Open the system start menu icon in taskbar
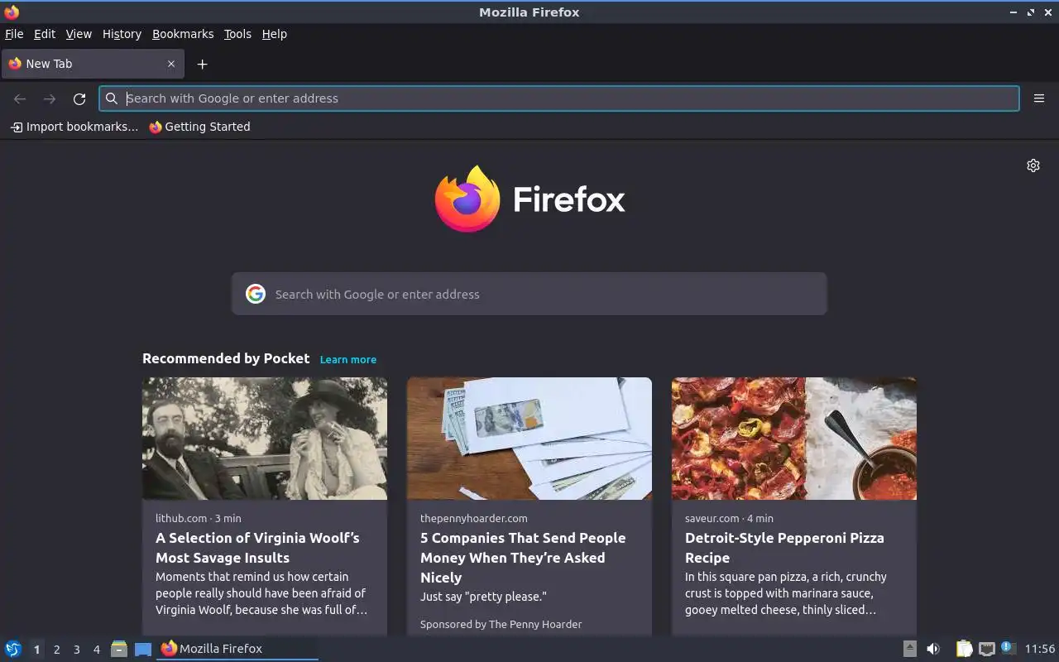The image size is (1059, 662). tap(13, 649)
